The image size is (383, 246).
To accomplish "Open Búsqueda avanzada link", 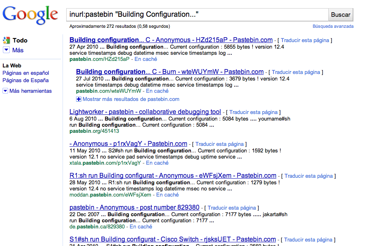I will tap(333, 26).
